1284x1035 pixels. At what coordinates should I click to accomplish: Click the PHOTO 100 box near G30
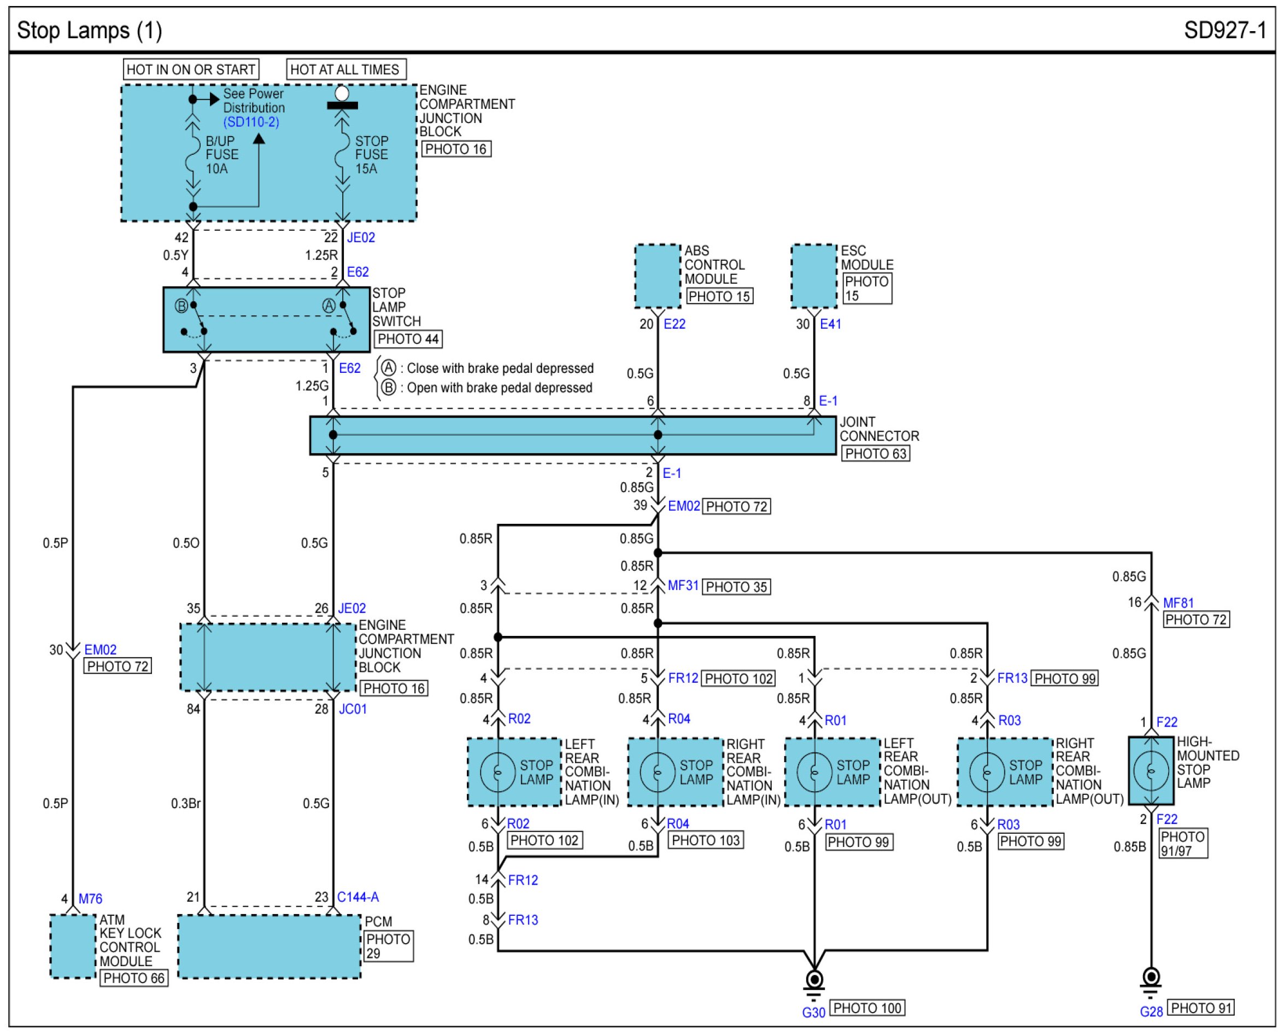pos(867,1008)
